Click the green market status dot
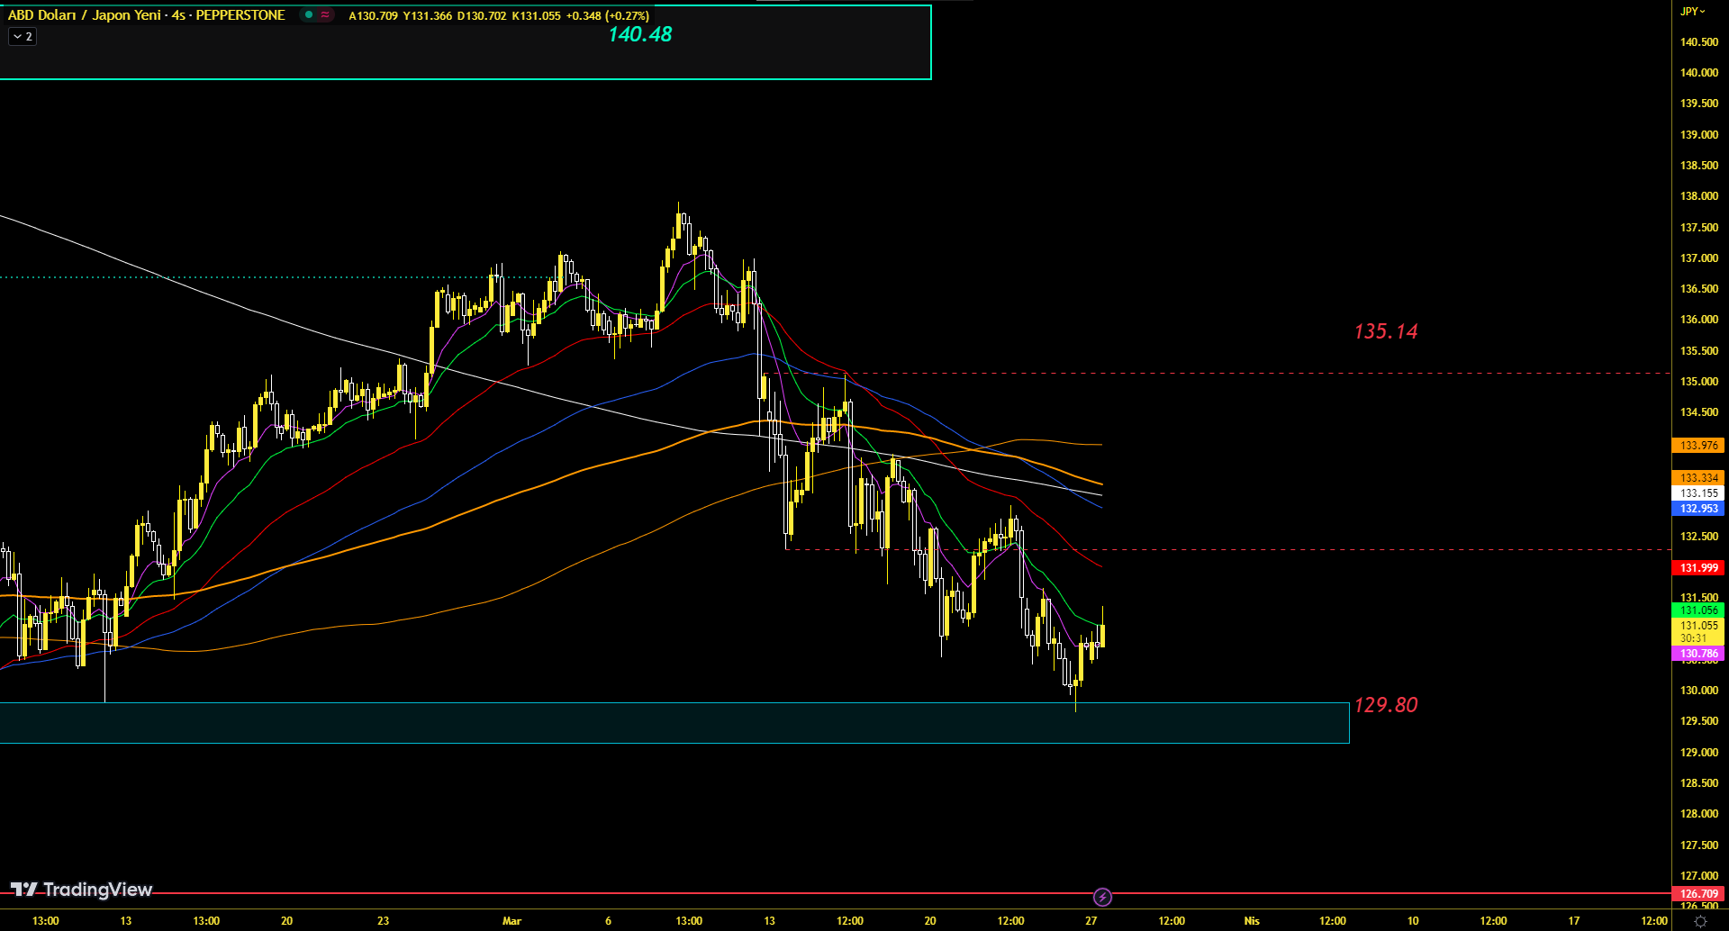 coord(309,15)
